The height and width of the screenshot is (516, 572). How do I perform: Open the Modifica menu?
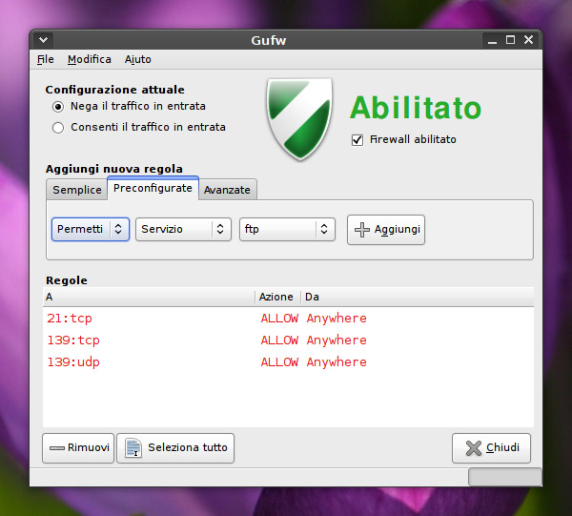click(x=90, y=59)
